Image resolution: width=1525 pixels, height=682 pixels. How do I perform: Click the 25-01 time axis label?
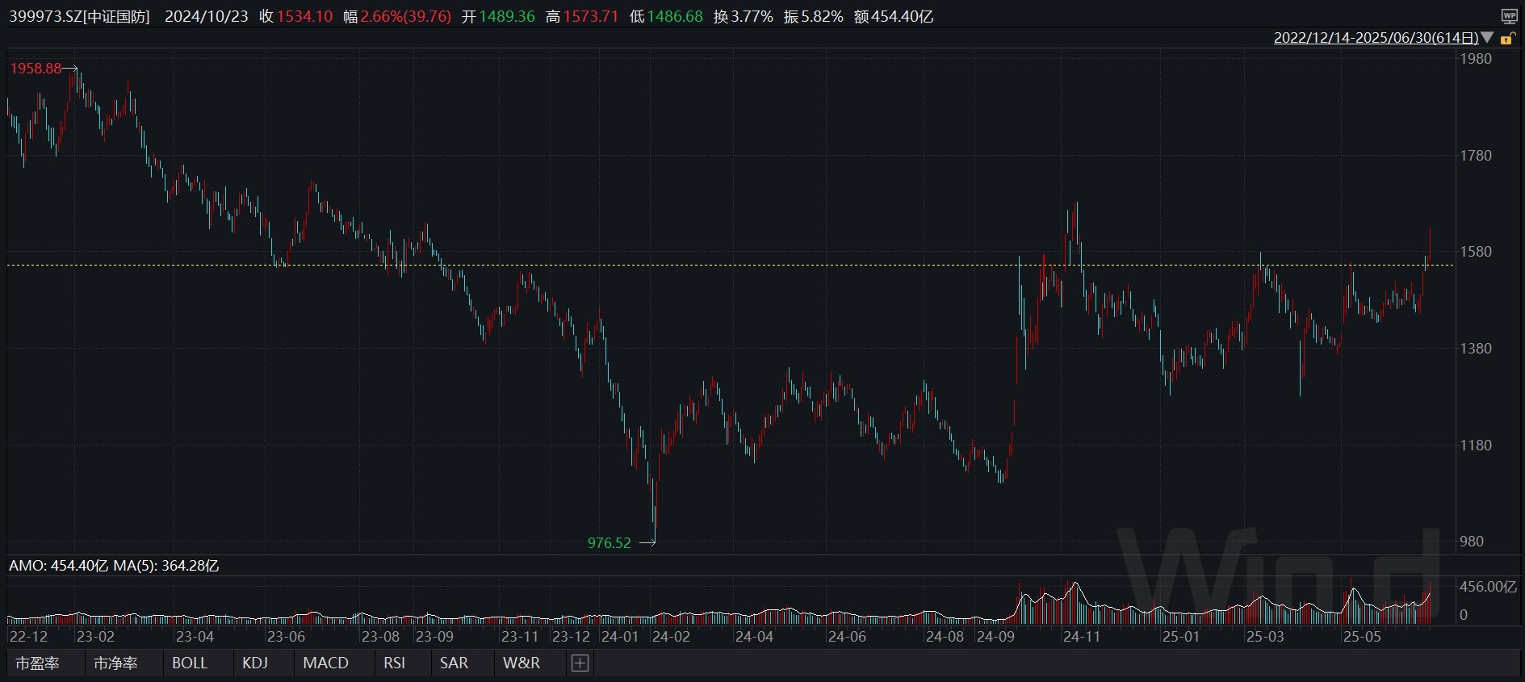(1181, 637)
